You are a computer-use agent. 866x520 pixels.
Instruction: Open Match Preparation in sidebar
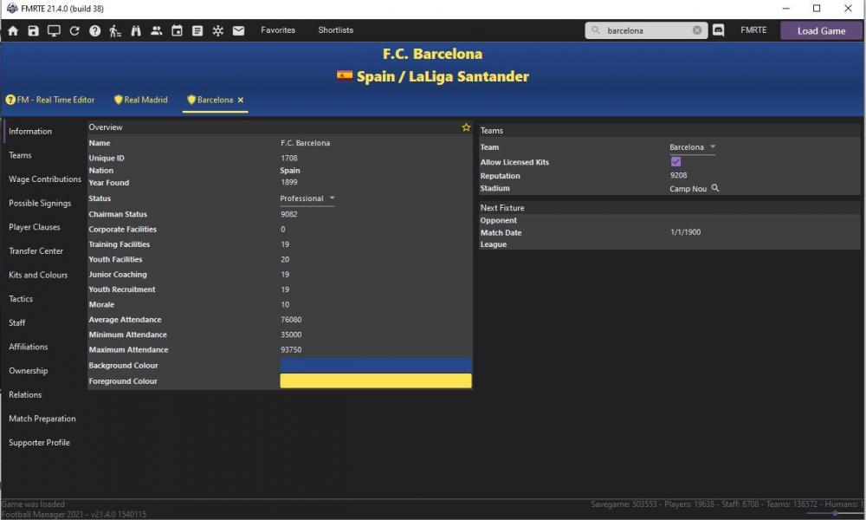point(42,419)
